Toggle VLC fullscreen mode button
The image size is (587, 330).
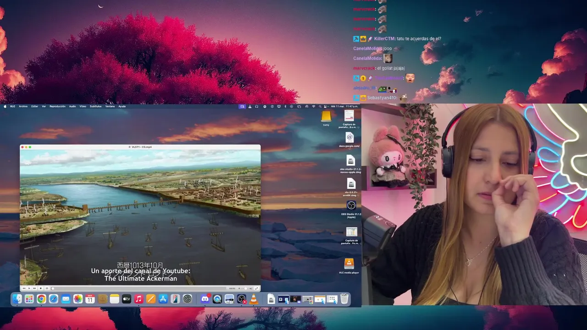256,288
